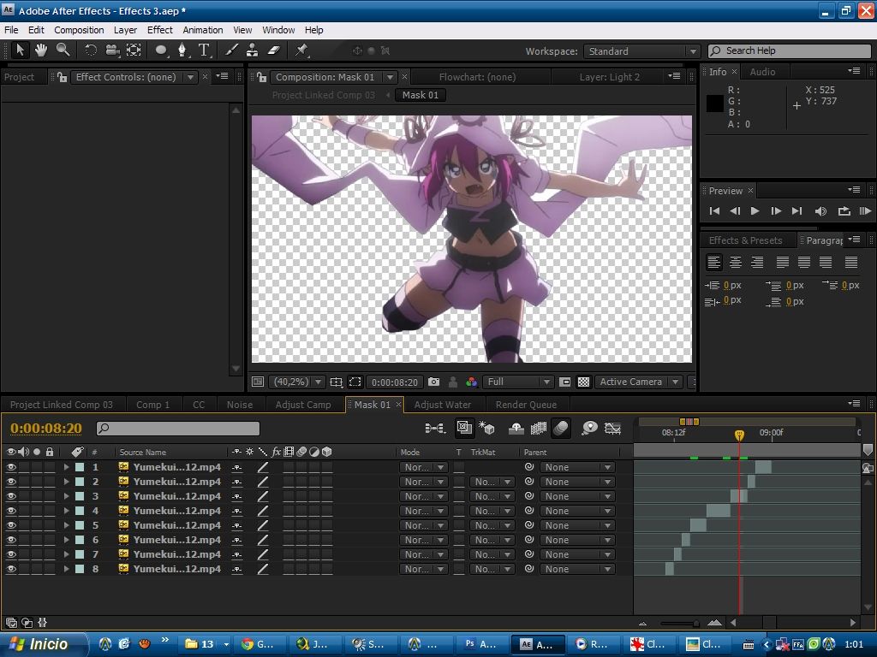Screen dimensions: 877x657
Task: Play the preview
Action: pyautogui.click(x=755, y=210)
